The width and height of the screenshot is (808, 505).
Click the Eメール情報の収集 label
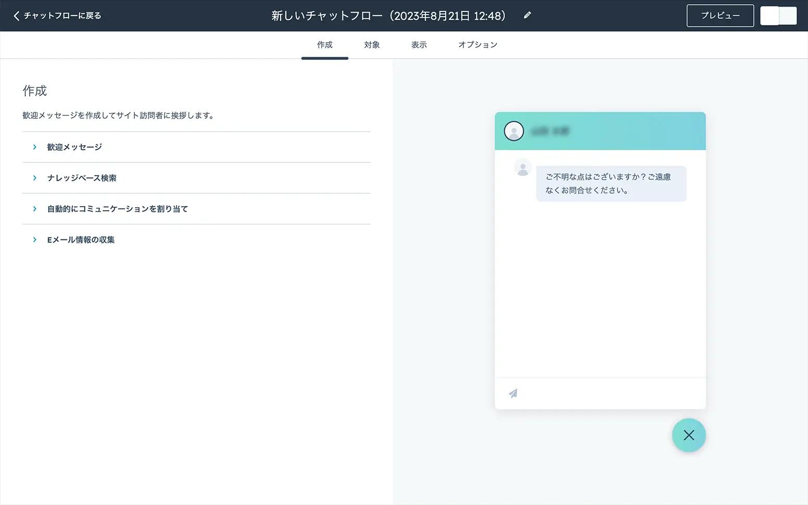pos(81,240)
